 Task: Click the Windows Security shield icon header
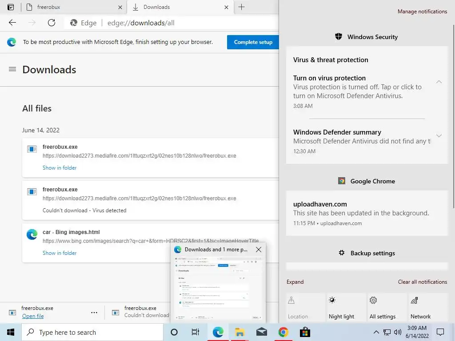(338, 36)
